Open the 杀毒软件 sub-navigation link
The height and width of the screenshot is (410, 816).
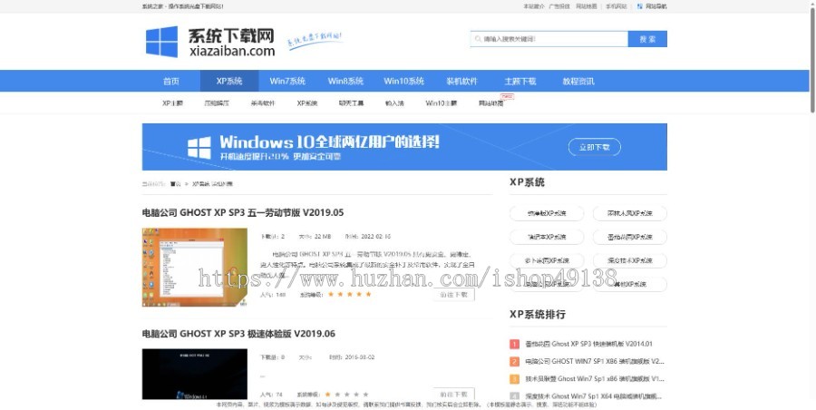click(x=263, y=103)
